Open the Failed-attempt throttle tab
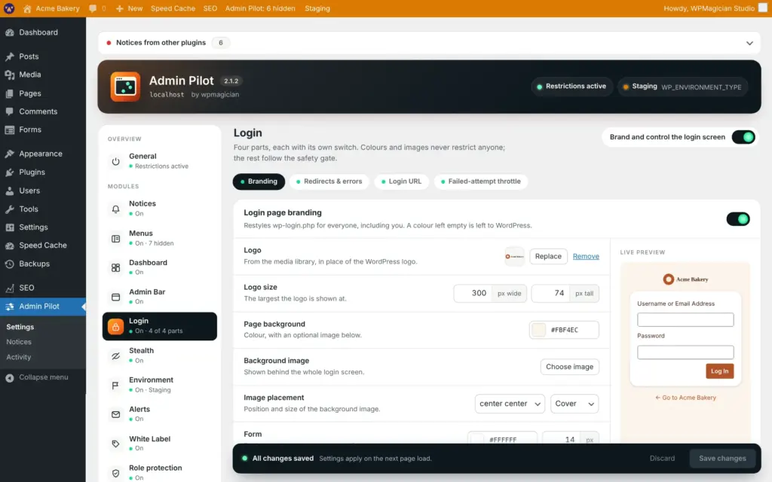The image size is (772, 482). [x=480, y=182]
